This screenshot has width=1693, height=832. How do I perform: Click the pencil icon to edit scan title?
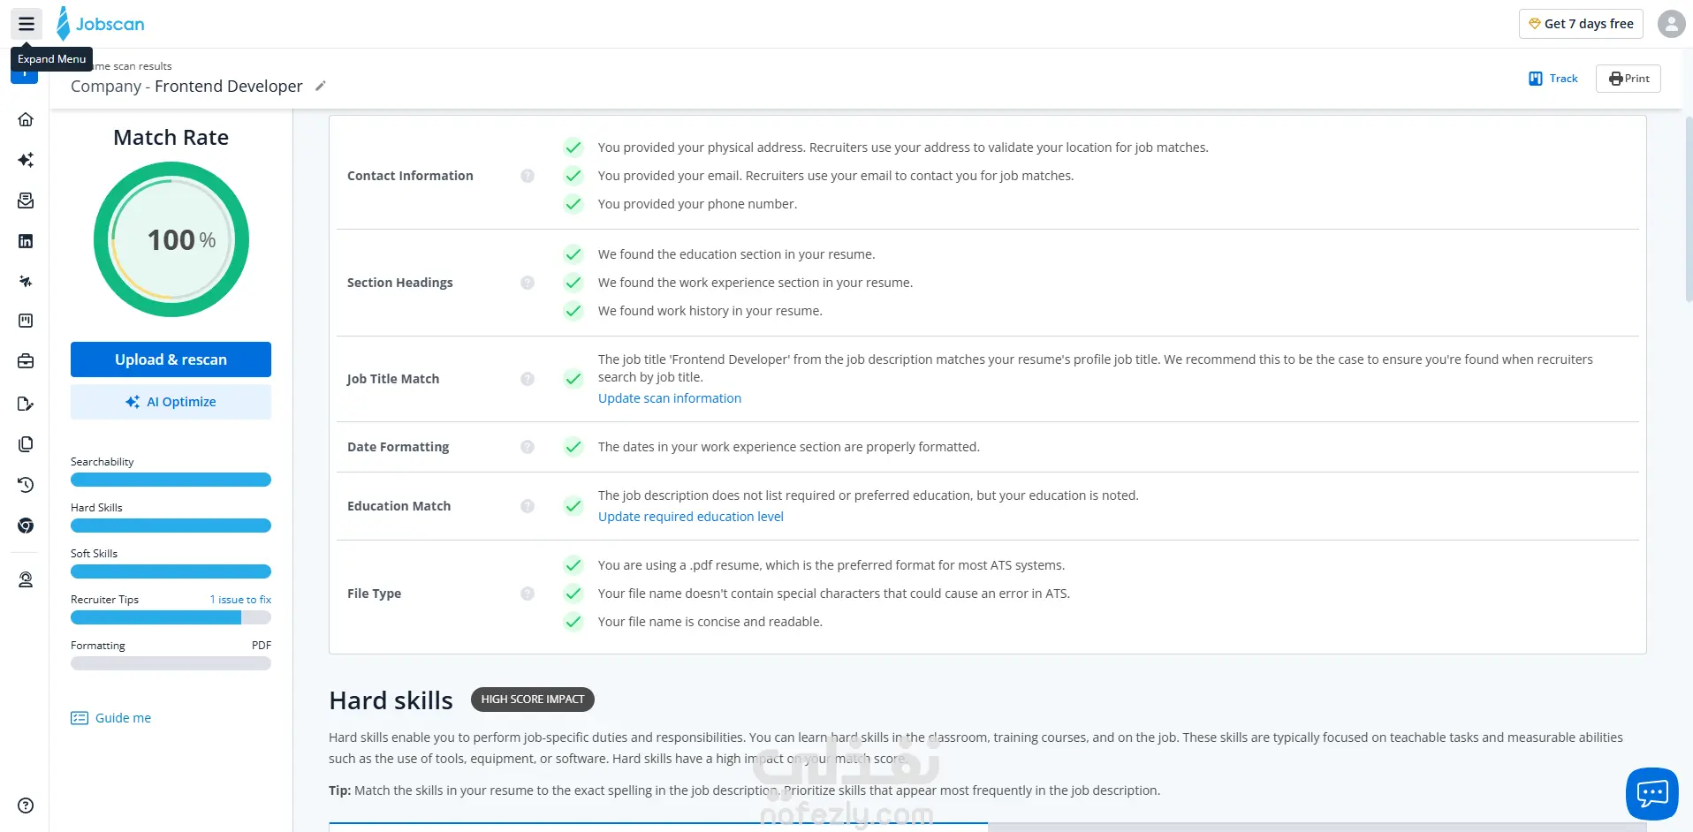pyautogui.click(x=321, y=86)
